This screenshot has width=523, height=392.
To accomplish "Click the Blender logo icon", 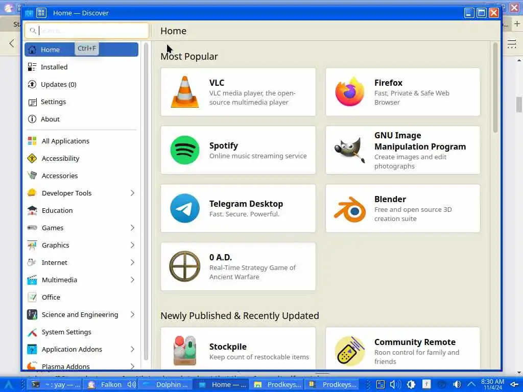I will 349,209.
